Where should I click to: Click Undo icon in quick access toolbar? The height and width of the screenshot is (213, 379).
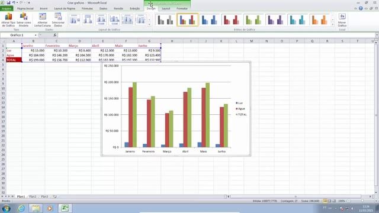(14, 2)
